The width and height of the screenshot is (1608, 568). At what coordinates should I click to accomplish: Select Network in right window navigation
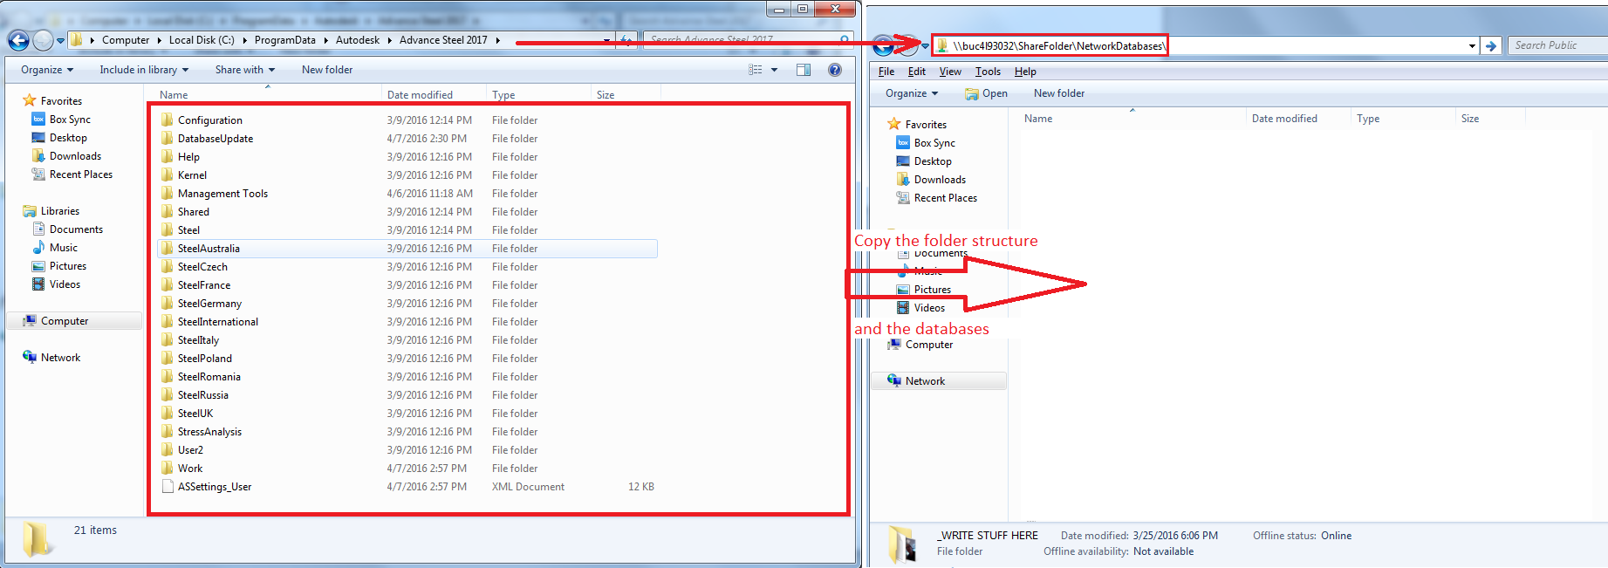[925, 381]
